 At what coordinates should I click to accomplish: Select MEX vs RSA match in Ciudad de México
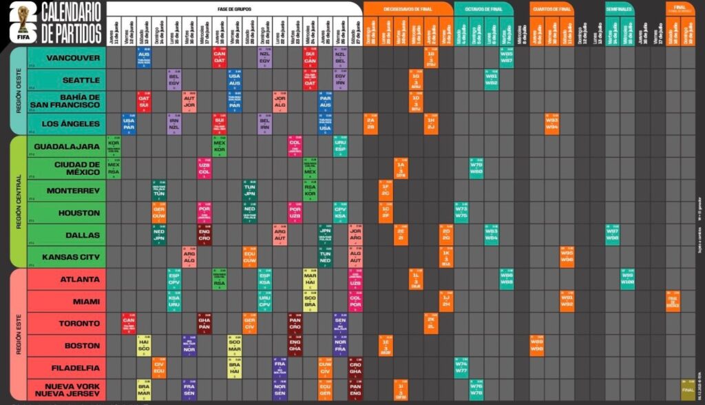coord(114,169)
